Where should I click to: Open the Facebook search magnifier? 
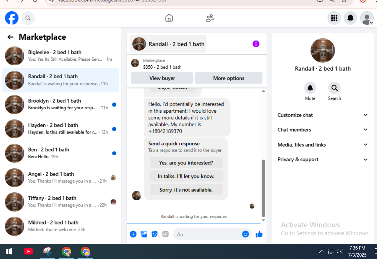[28, 18]
